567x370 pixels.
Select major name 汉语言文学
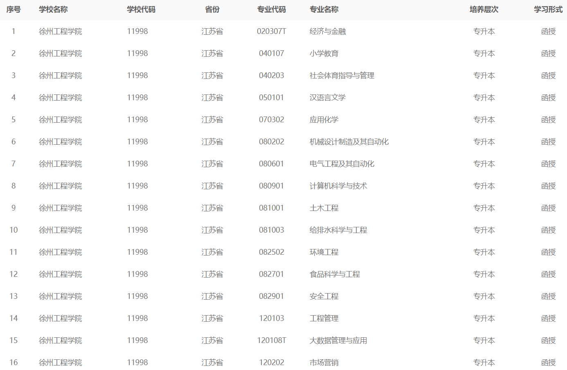(x=328, y=98)
